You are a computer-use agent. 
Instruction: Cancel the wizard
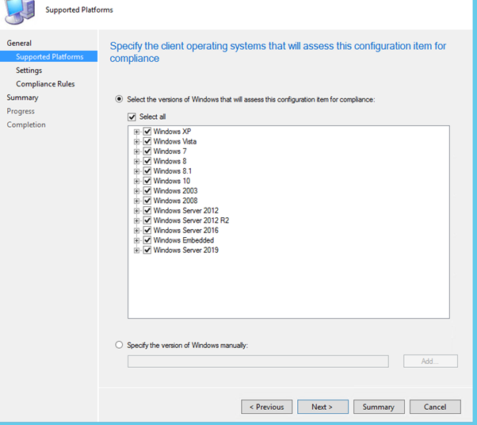[435, 407]
